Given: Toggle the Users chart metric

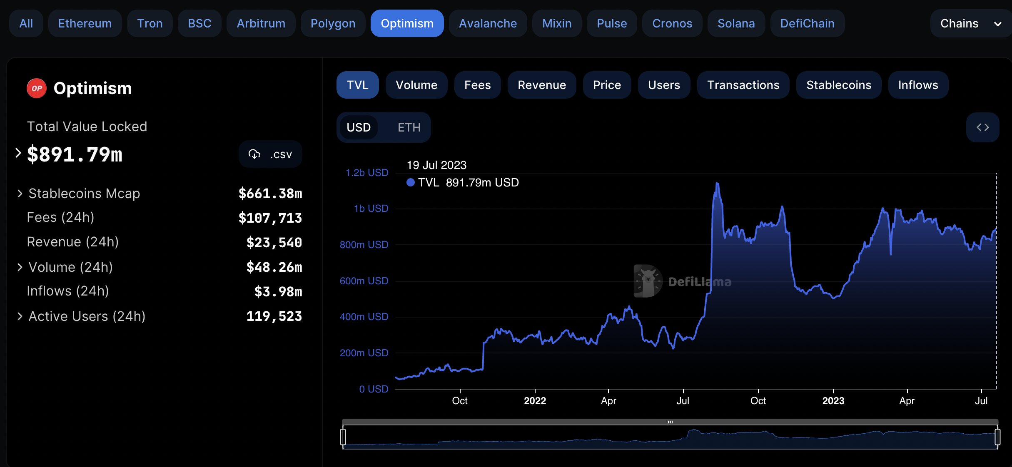Looking at the screenshot, I should tap(664, 85).
